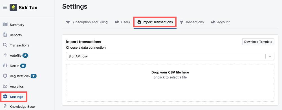The image size is (282, 110).
Task: Click the Registrations R icon
Action: click(5, 76)
